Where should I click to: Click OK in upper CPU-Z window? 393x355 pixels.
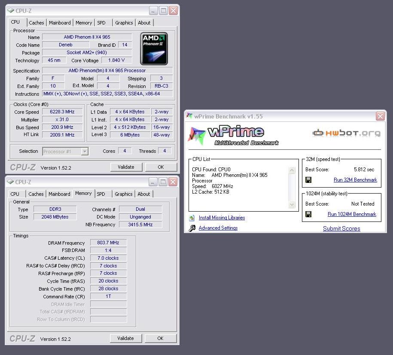(161, 167)
